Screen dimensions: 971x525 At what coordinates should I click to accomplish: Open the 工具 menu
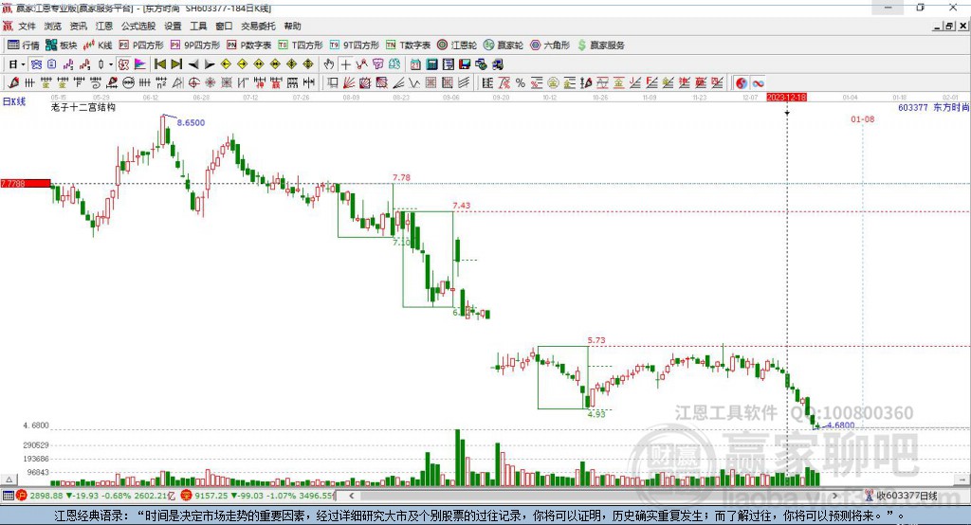click(198, 26)
